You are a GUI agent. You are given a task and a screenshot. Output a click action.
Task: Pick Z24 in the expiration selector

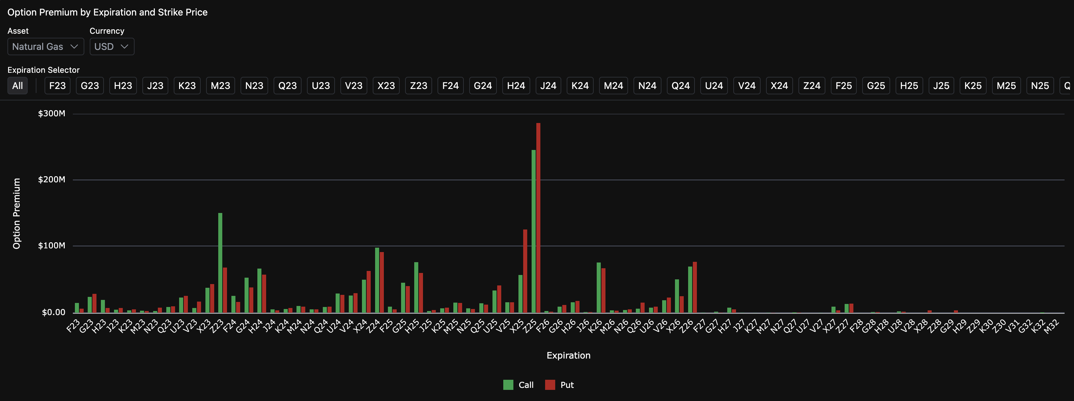click(x=812, y=86)
